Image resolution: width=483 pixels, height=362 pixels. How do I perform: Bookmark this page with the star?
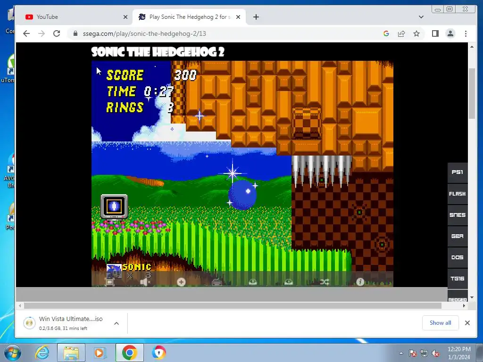[x=416, y=33]
